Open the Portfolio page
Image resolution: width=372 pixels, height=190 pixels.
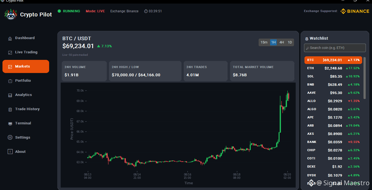[x=26, y=81]
